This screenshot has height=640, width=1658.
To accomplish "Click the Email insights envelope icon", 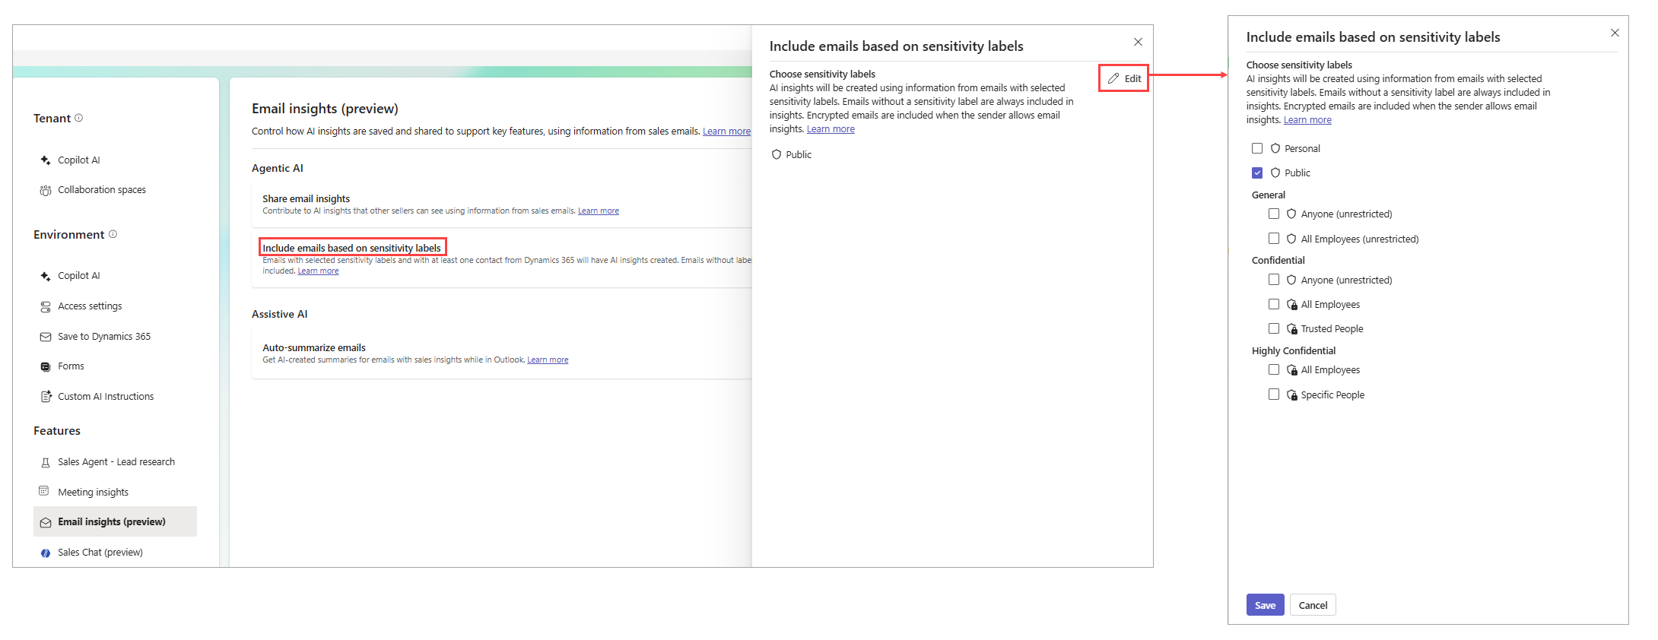I will [46, 522].
